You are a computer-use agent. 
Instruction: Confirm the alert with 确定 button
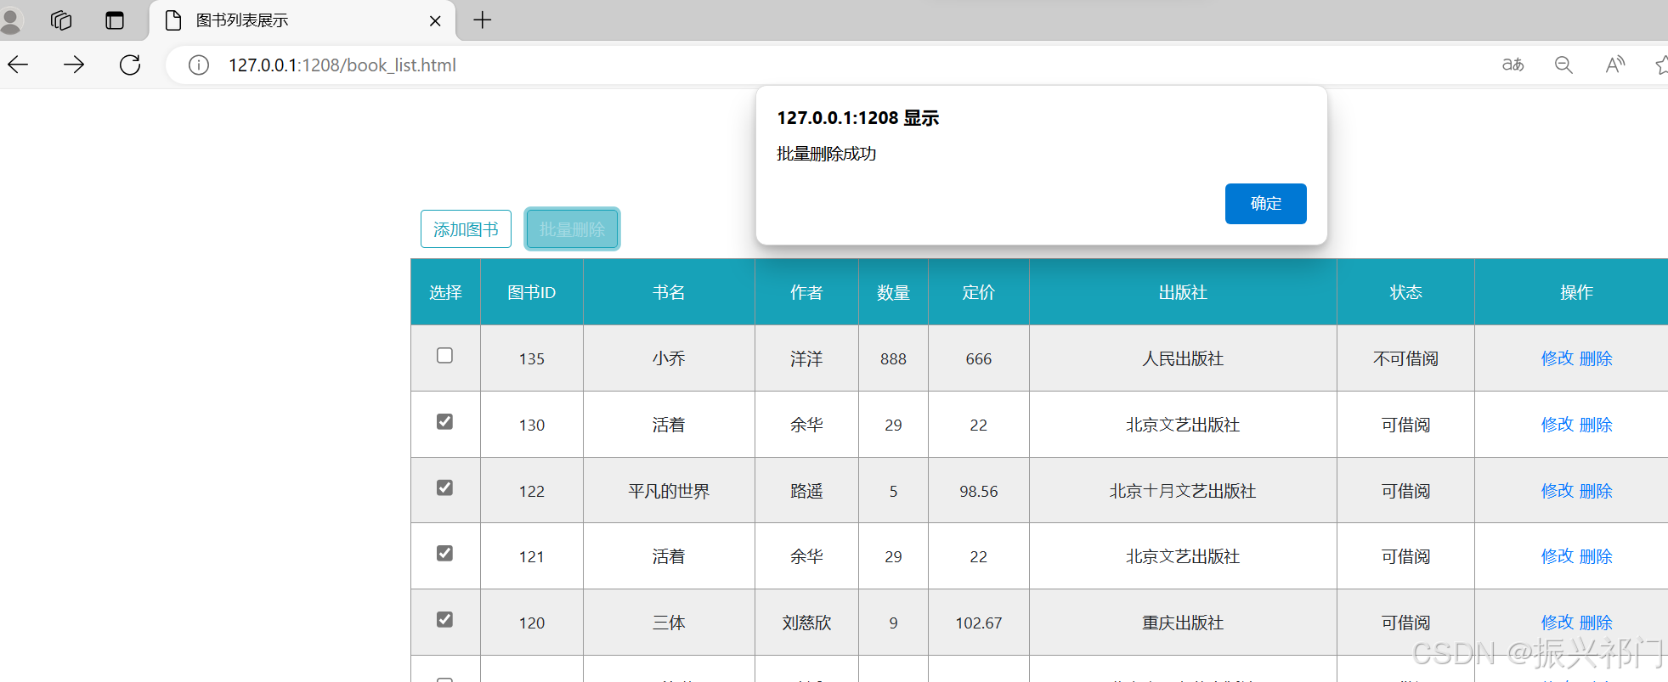pyautogui.click(x=1265, y=204)
